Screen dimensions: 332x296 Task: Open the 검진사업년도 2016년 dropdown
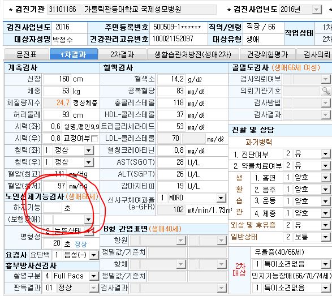tap(317, 10)
